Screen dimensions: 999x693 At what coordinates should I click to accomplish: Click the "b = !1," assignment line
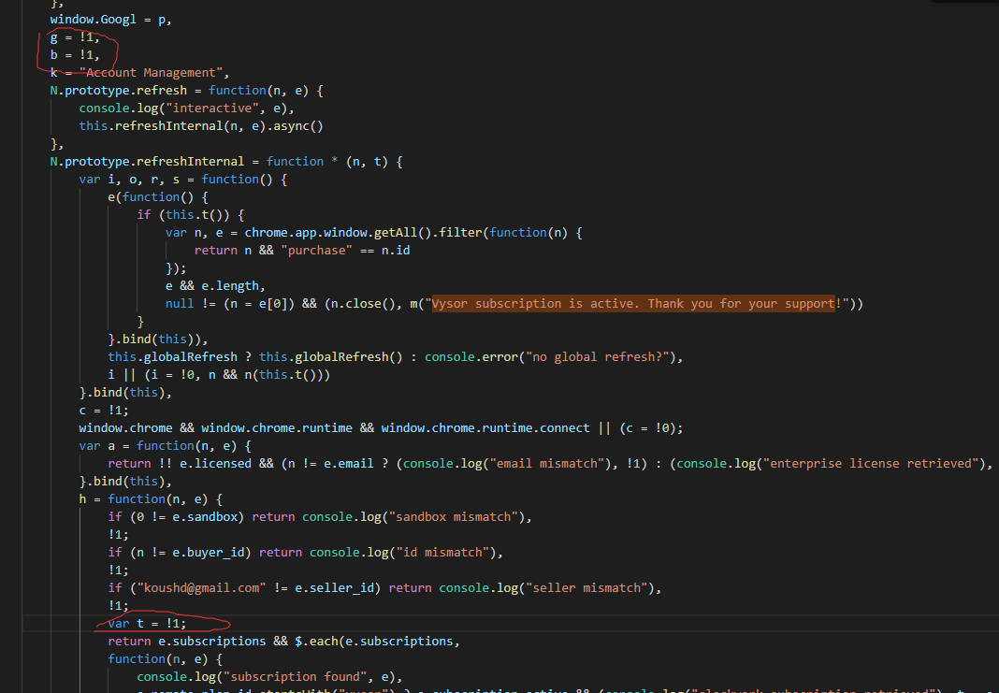coord(75,55)
